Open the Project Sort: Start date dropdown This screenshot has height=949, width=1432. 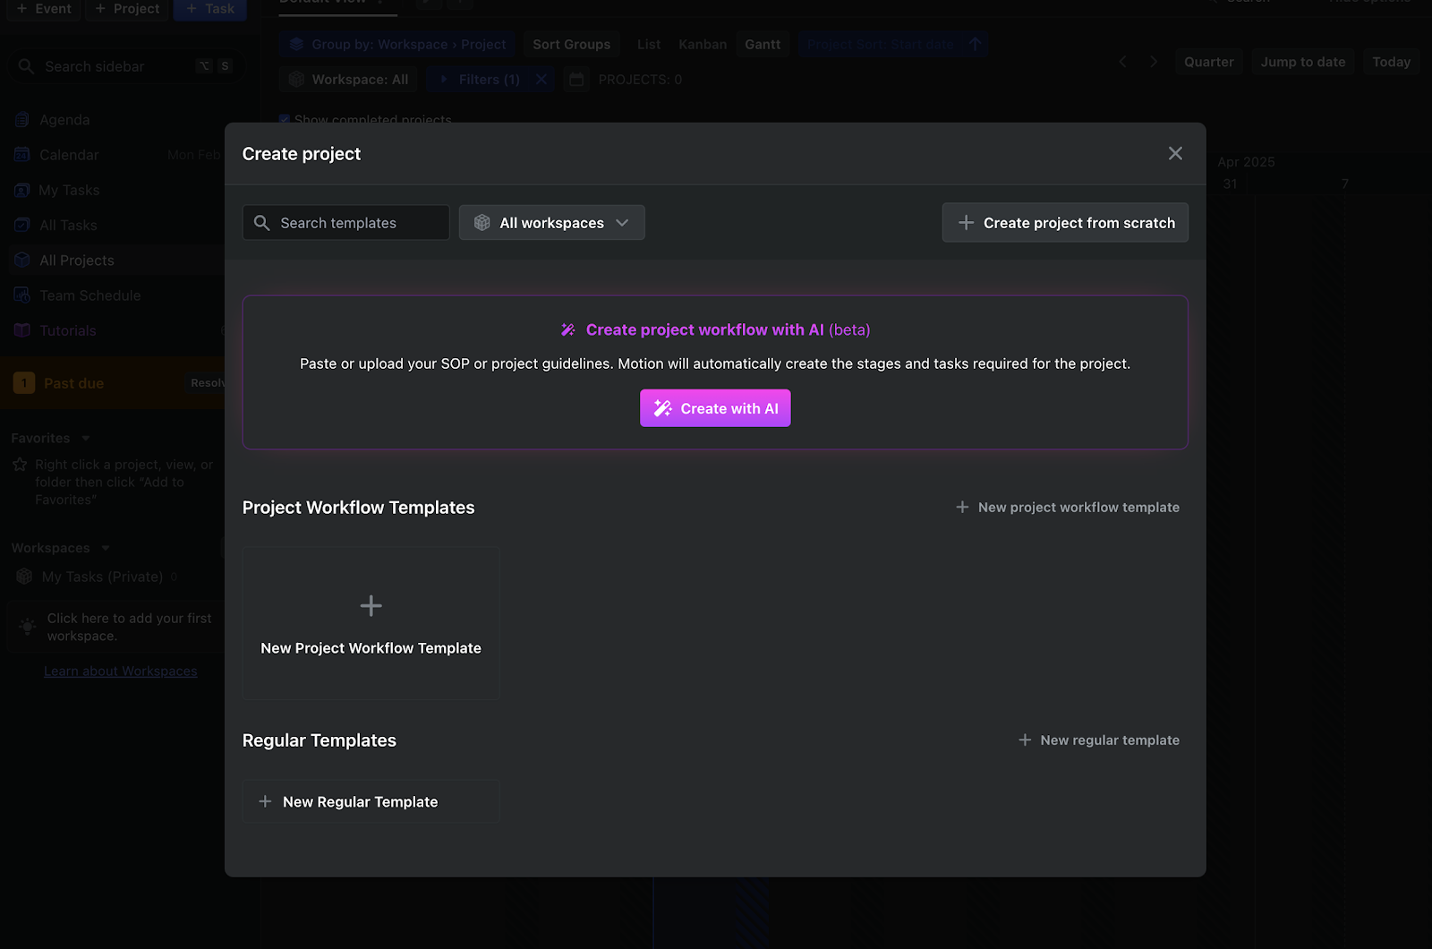click(892, 44)
